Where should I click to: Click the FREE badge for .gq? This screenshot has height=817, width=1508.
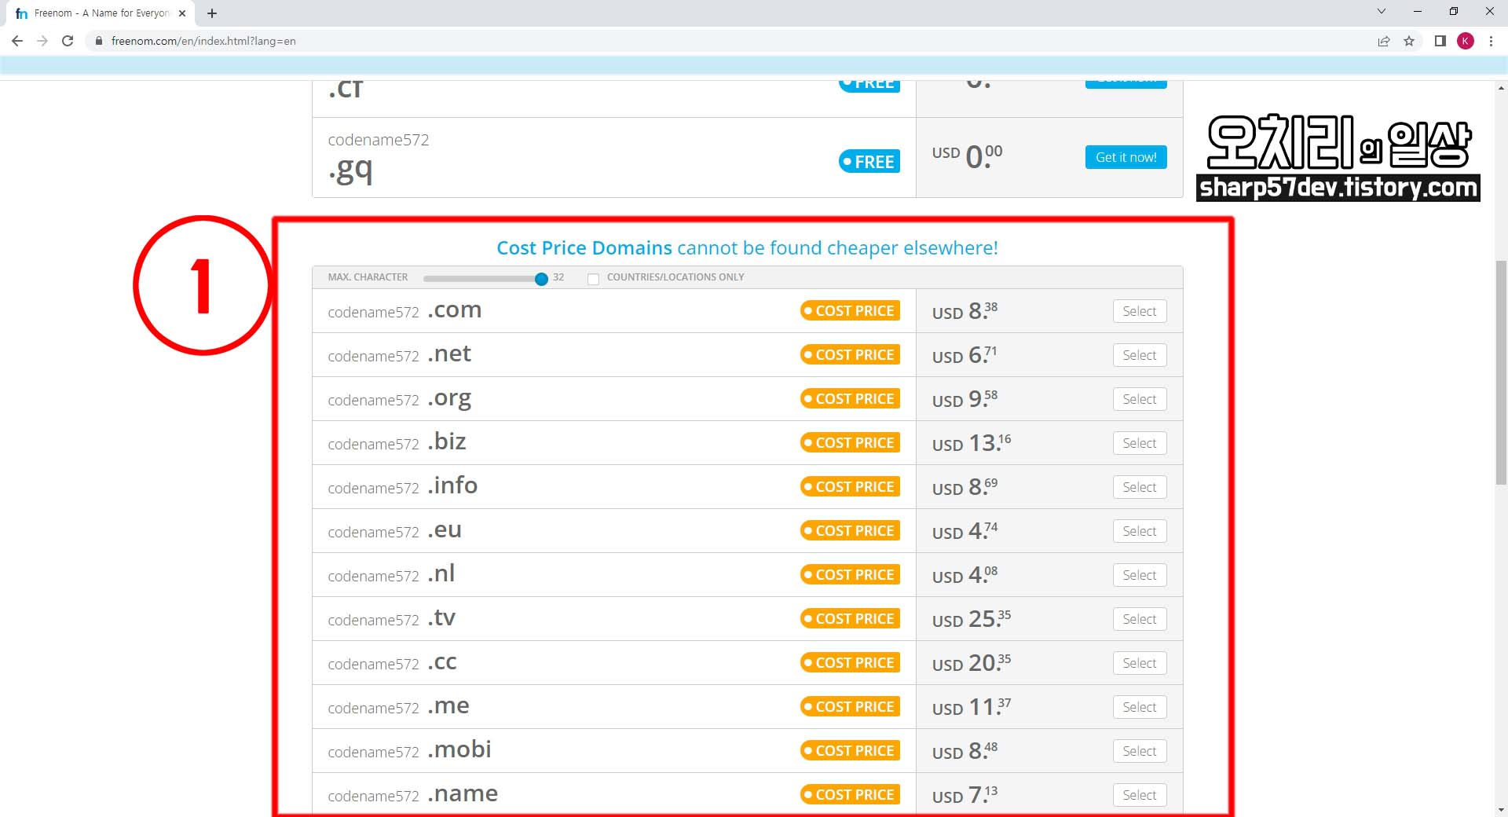pos(869,161)
